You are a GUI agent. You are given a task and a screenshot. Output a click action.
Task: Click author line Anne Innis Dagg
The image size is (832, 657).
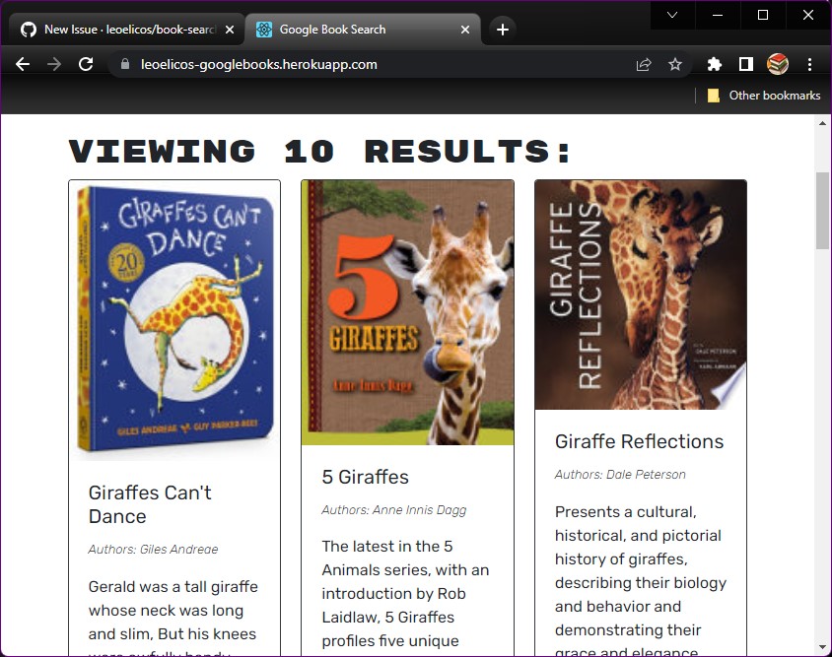tap(393, 509)
